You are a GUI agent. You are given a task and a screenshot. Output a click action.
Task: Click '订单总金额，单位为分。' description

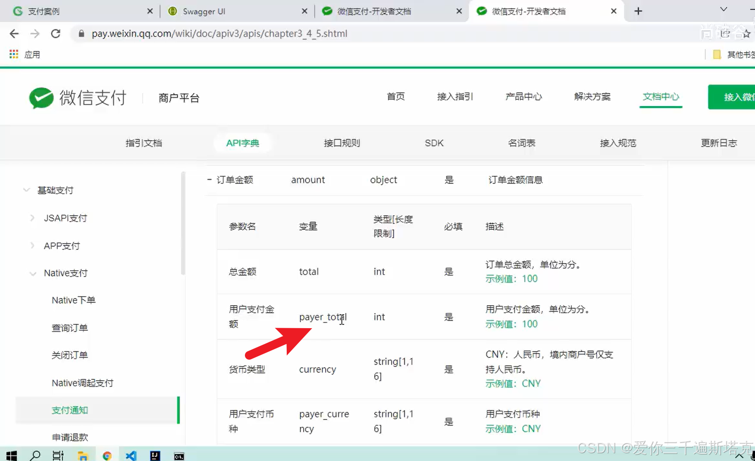click(533, 264)
